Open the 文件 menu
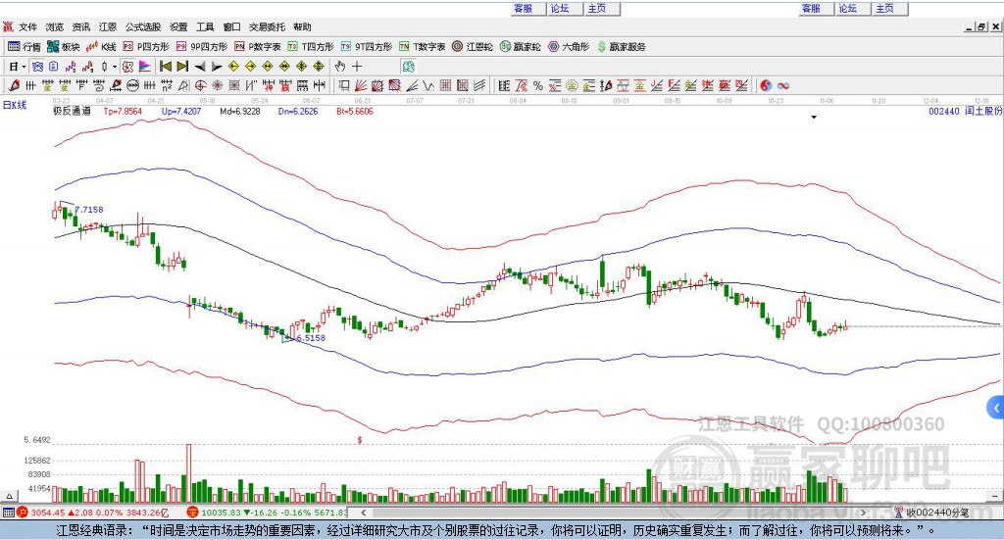The image size is (1004, 540). [x=27, y=26]
